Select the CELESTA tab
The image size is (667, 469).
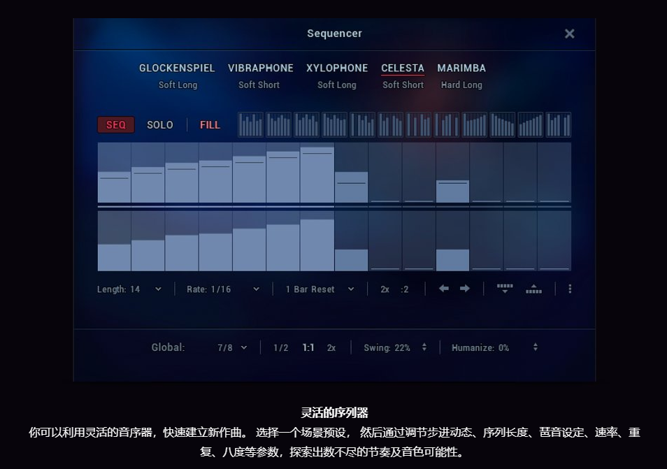pos(403,68)
